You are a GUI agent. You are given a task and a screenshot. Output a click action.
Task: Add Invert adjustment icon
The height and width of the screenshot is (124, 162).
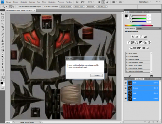tap(131, 48)
